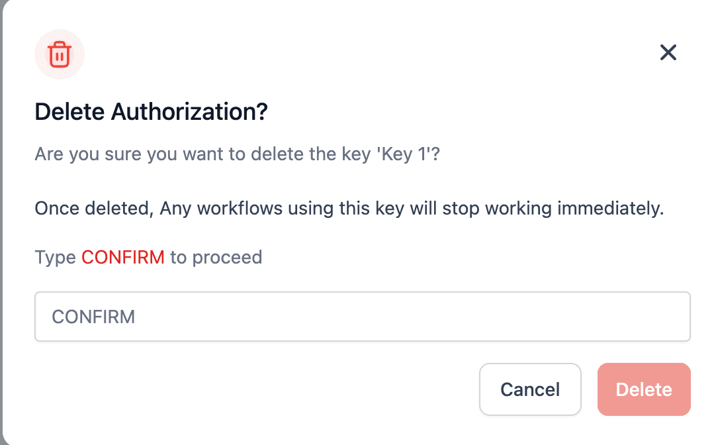This screenshot has height=445, width=716.
Task: Close the dialog with the X icon
Action: (668, 52)
